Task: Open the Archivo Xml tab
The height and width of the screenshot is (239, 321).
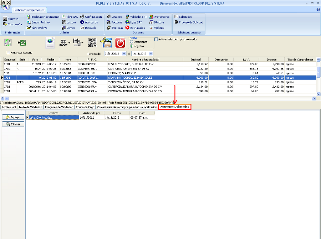Action: click(x=9, y=107)
